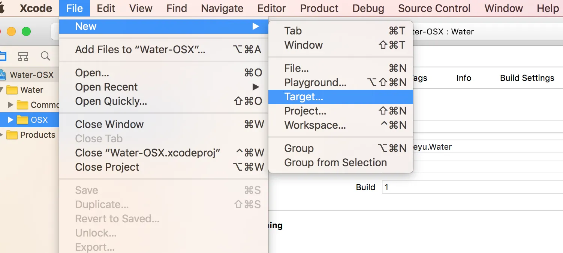Image resolution: width=563 pixels, height=253 pixels.
Task: Select Add Files to "Water-OSX"… menu item
Action: pyautogui.click(x=140, y=50)
